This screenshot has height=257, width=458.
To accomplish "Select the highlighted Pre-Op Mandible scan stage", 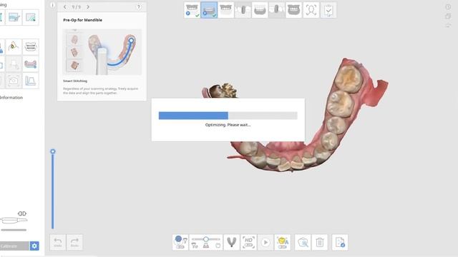I will pos(209,10).
